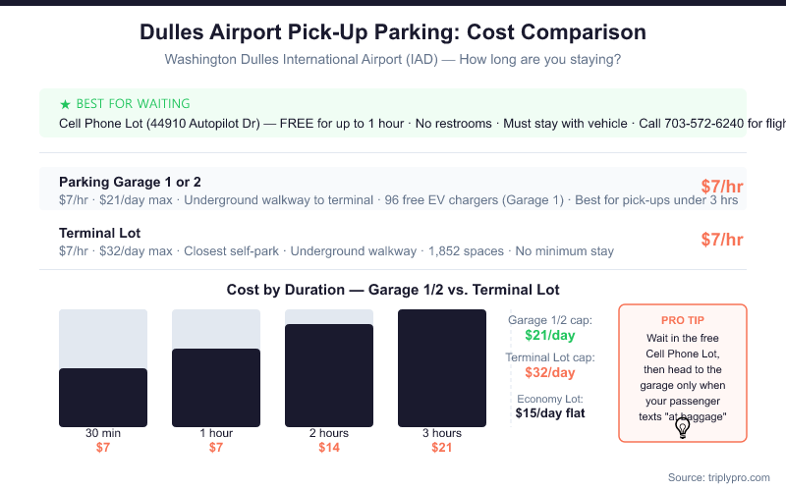786x491 pixels.
Task: Click the lightbulb icon in Pro Tip box
Action: pyautogui.click(x=682, y=427)
